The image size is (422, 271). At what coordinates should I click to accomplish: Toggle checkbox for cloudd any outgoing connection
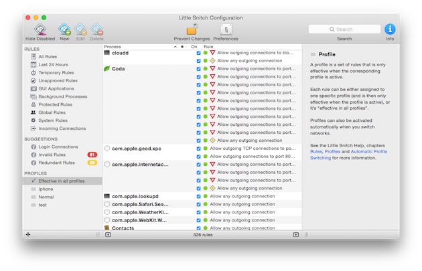(x=198, y=61)
